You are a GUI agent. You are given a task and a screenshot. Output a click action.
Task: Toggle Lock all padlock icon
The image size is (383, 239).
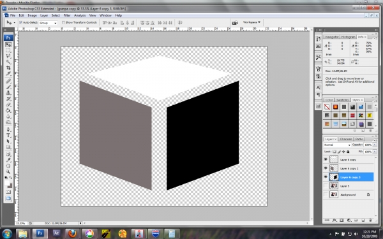pyautogui.click(x=348, y=152)
